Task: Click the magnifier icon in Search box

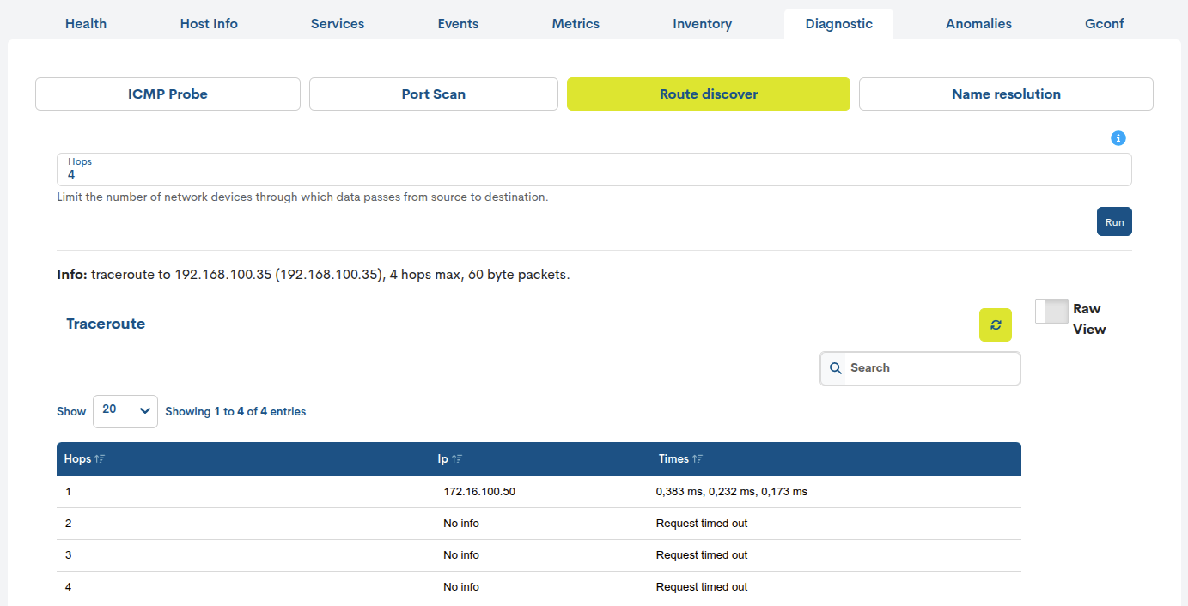Action: 836,368
